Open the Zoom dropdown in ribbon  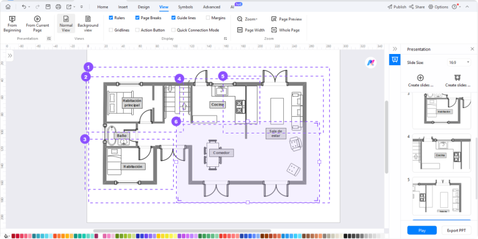coord(247,19)
